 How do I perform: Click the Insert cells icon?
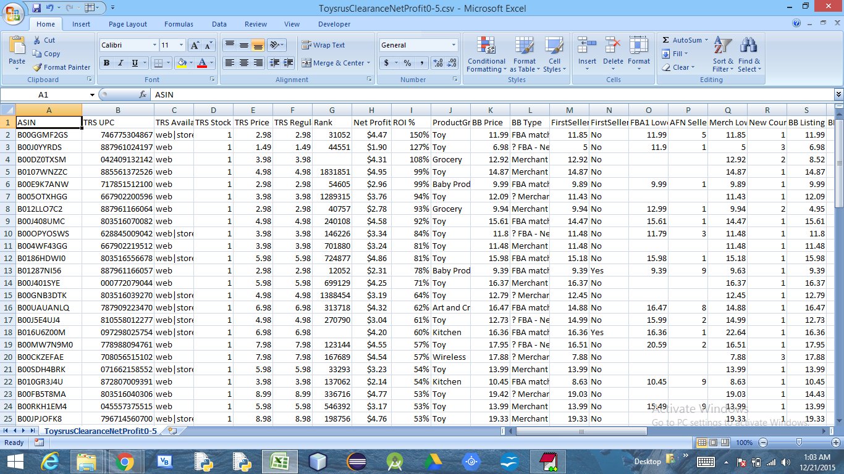(587, 46)
